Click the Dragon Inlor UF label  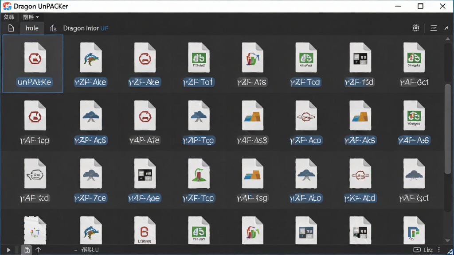[x=86, y=28]
